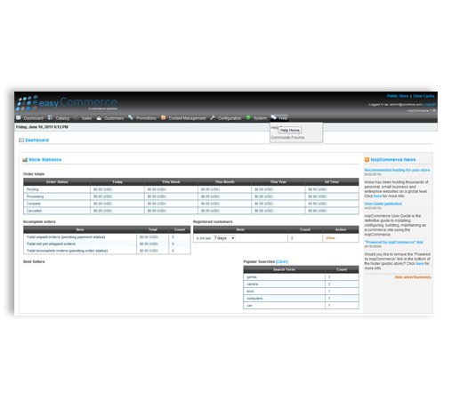Open the User Guide published news link
Image resolution: width=460 pixels, height=408 pixels.
(383, 204)
